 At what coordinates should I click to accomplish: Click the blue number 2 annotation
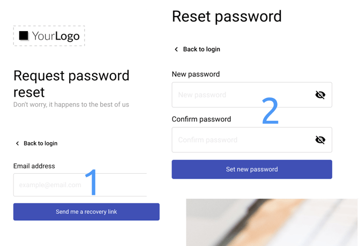(270, 111)
